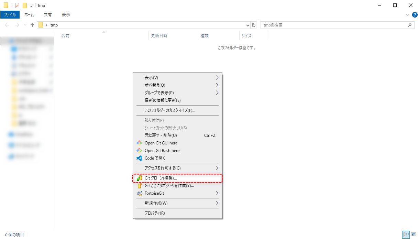Viewport: 419px width, 239px height.
Task: Switch to 共有 ribbon tab
Action: [x=48, y=15]
